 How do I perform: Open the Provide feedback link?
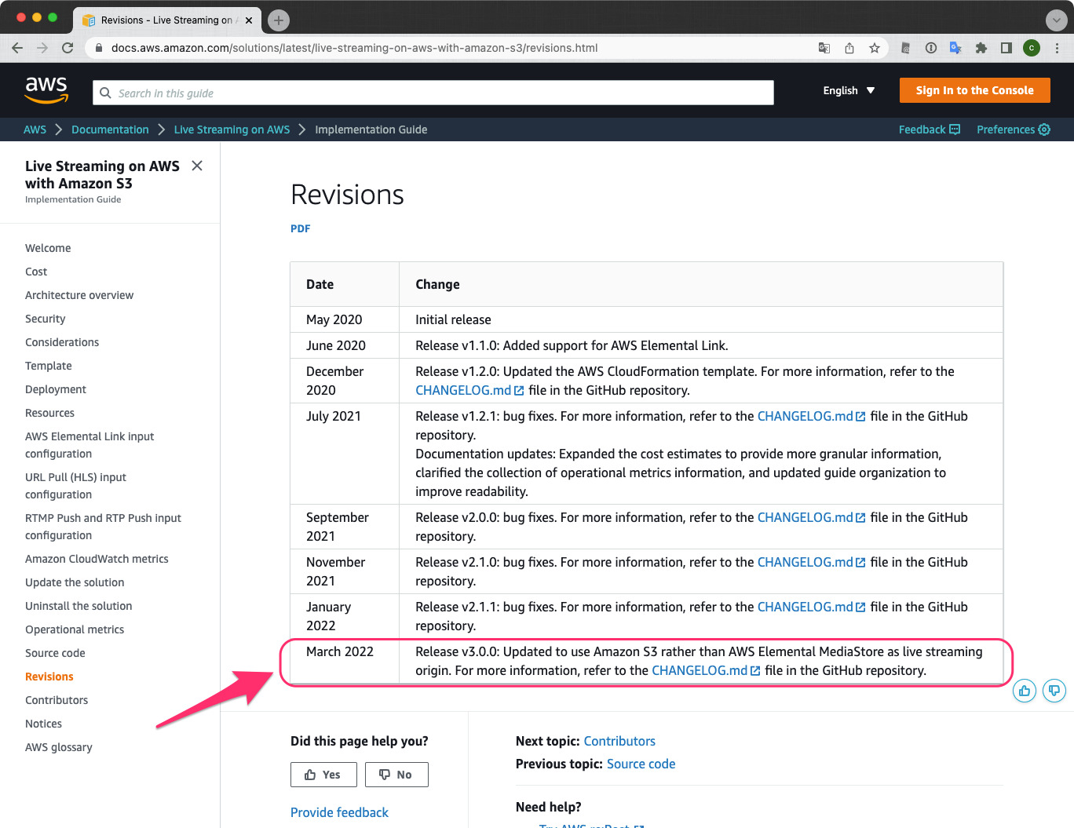point(339,812)
